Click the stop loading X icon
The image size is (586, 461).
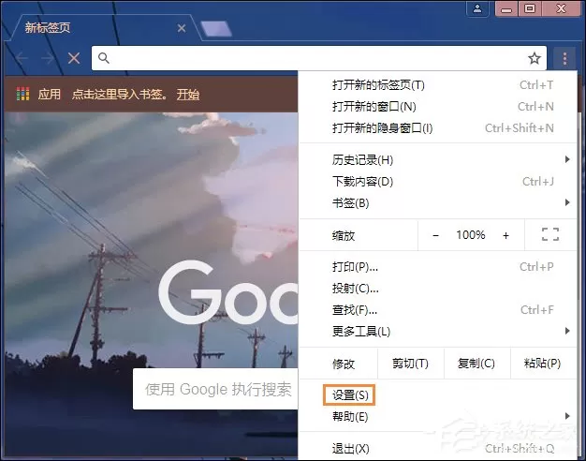click(x=74, y=58)
